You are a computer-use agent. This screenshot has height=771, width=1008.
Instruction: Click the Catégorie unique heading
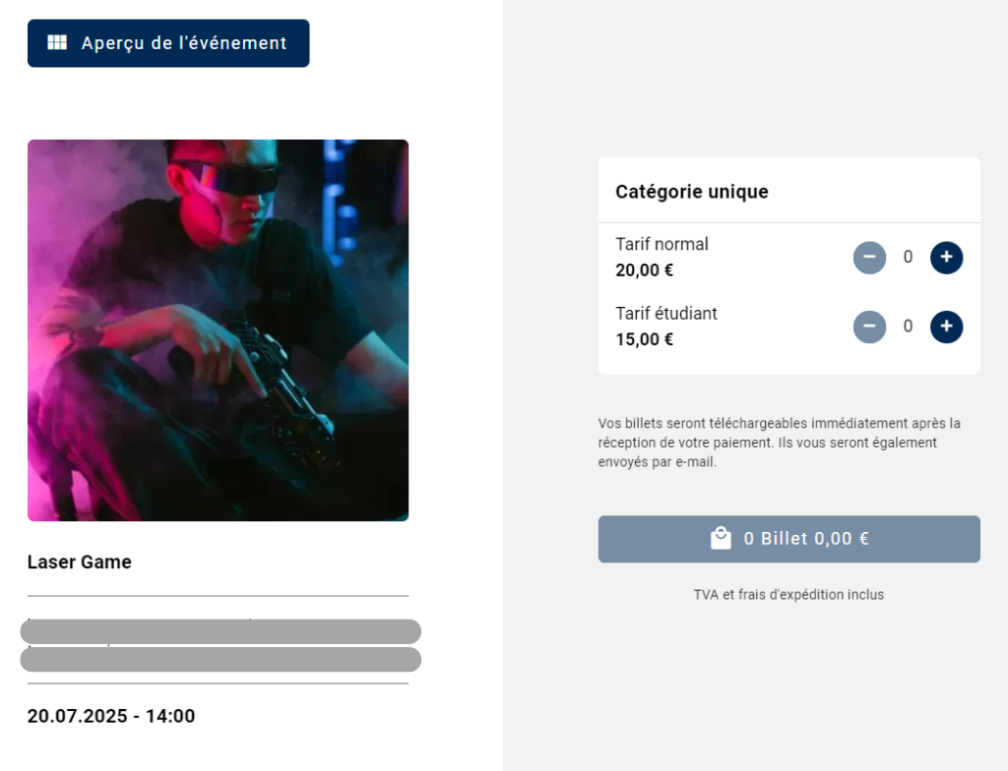pyautogui.click(x=692, y=192)
